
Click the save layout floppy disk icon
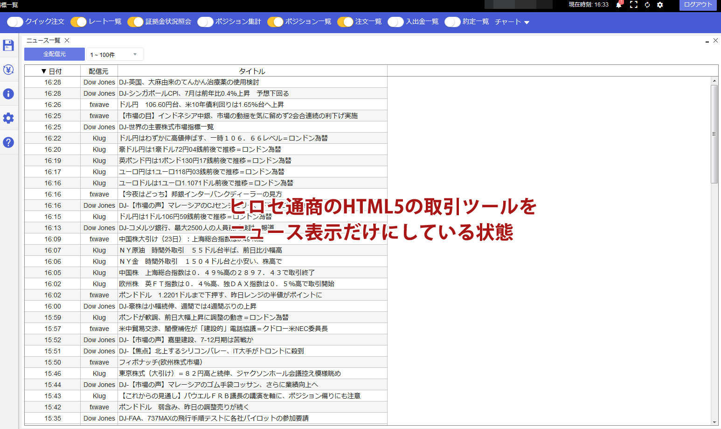[x=8, y=45]
